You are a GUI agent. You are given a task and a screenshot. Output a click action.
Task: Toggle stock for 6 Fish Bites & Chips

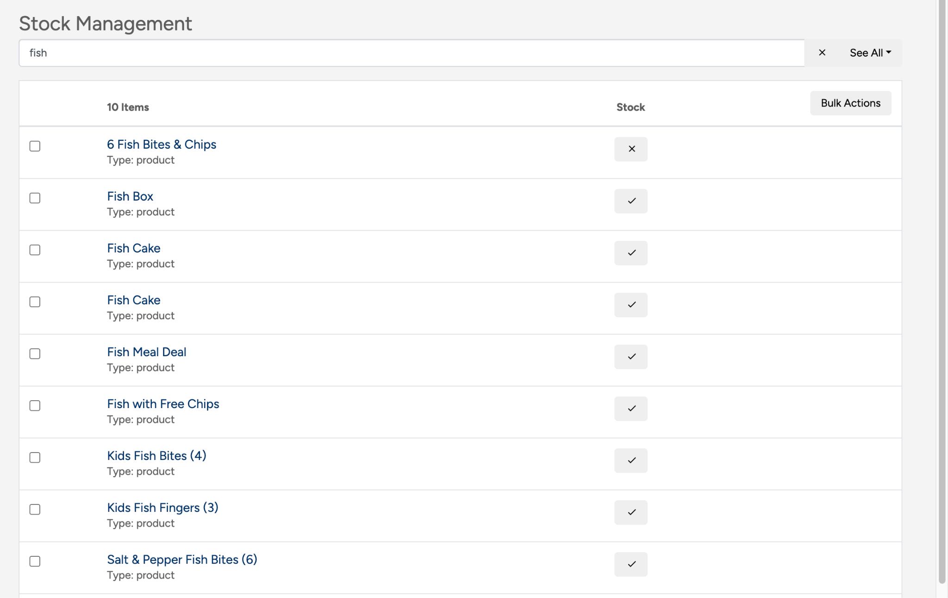coord(630,149)
